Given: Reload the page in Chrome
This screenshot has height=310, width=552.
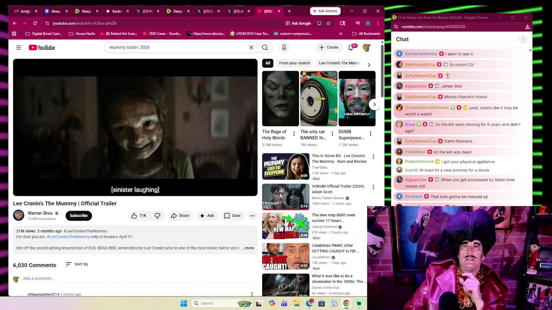Looking at the screenshot, I should (35, 23).
